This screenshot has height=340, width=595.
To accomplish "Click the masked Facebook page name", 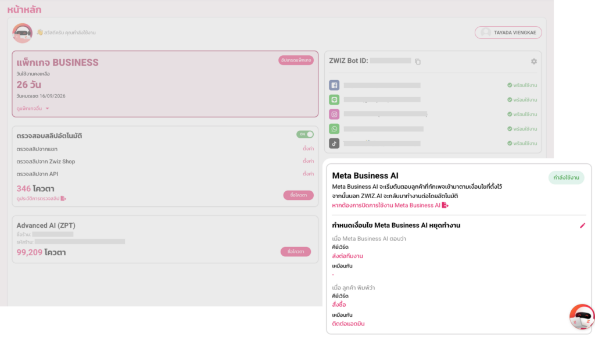I will tap(382, 85).
